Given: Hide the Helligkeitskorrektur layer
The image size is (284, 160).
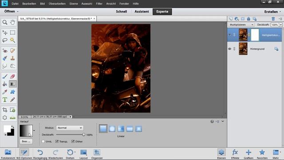Looking at the screenshot, I should pyautogui.click(x=230, y=35).
